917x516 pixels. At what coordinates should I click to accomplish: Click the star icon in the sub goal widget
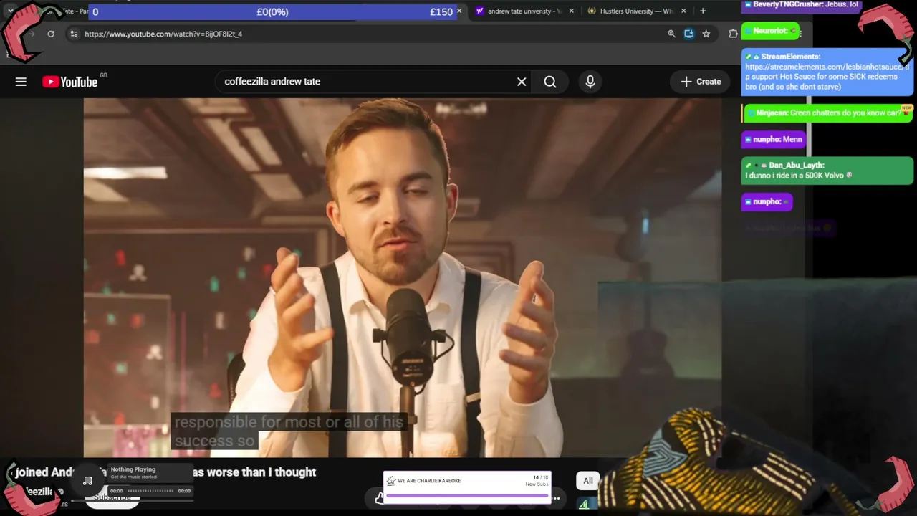(x=391, y=481)
